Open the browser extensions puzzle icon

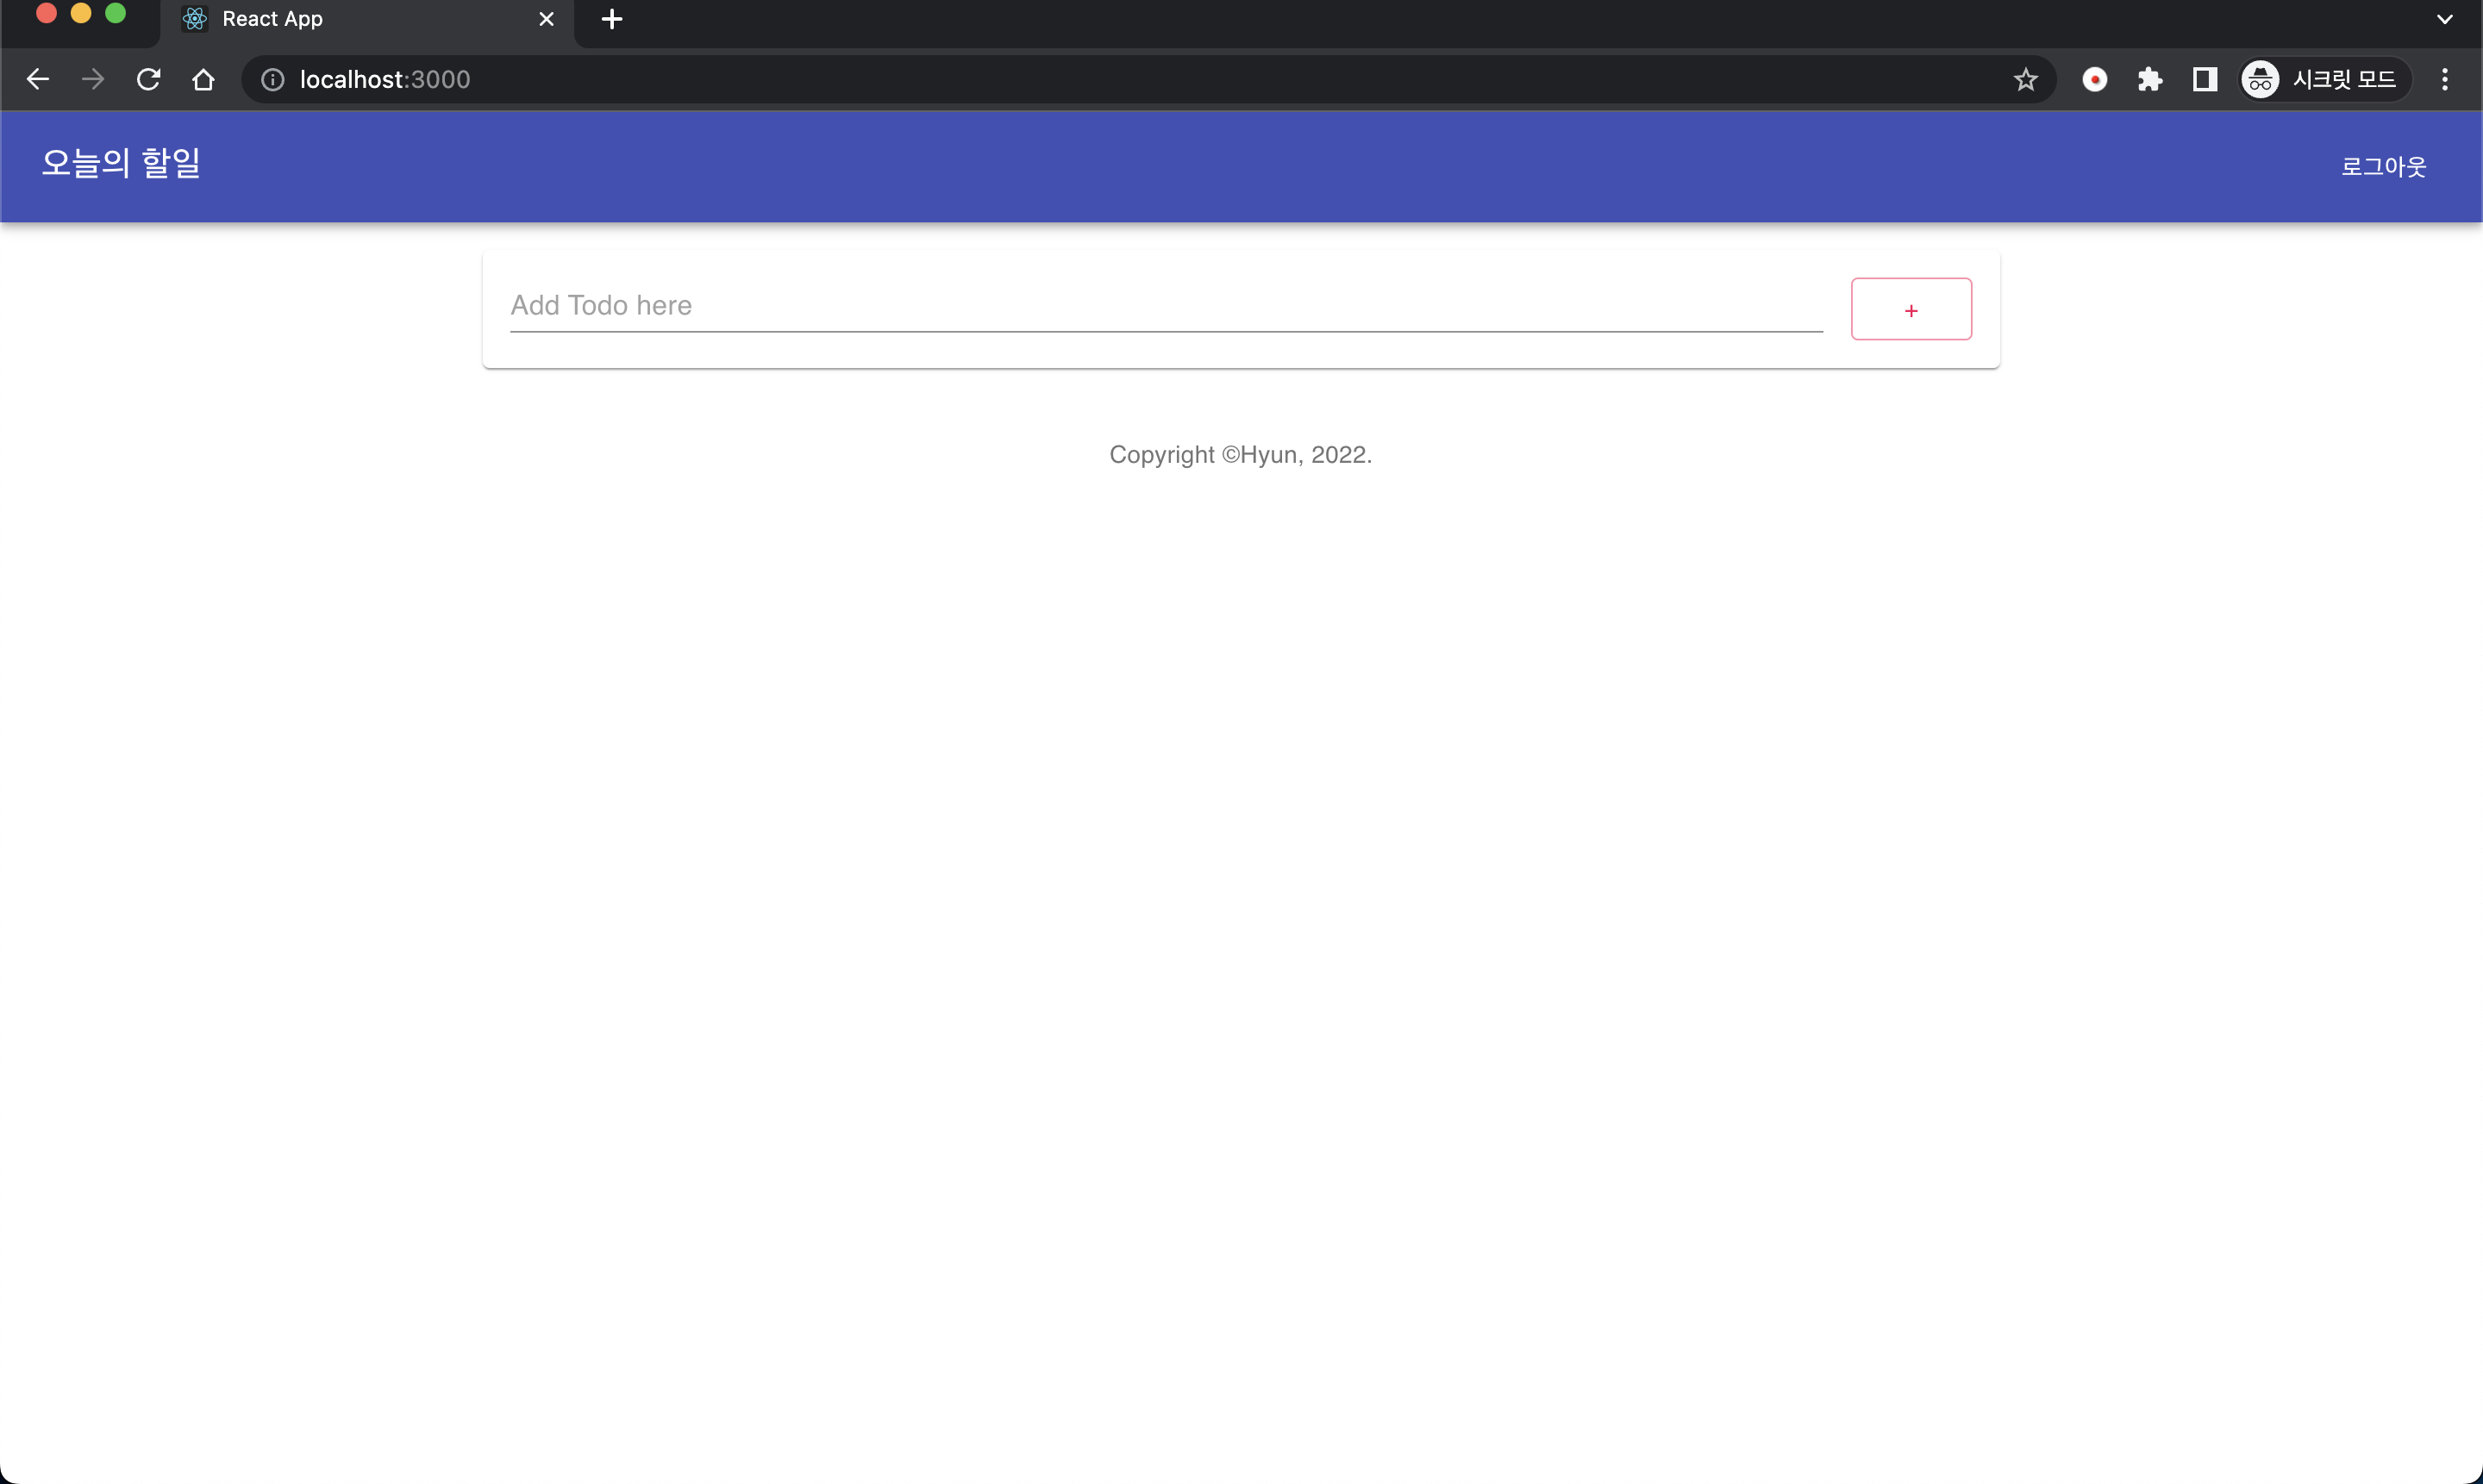(2151, 79)
